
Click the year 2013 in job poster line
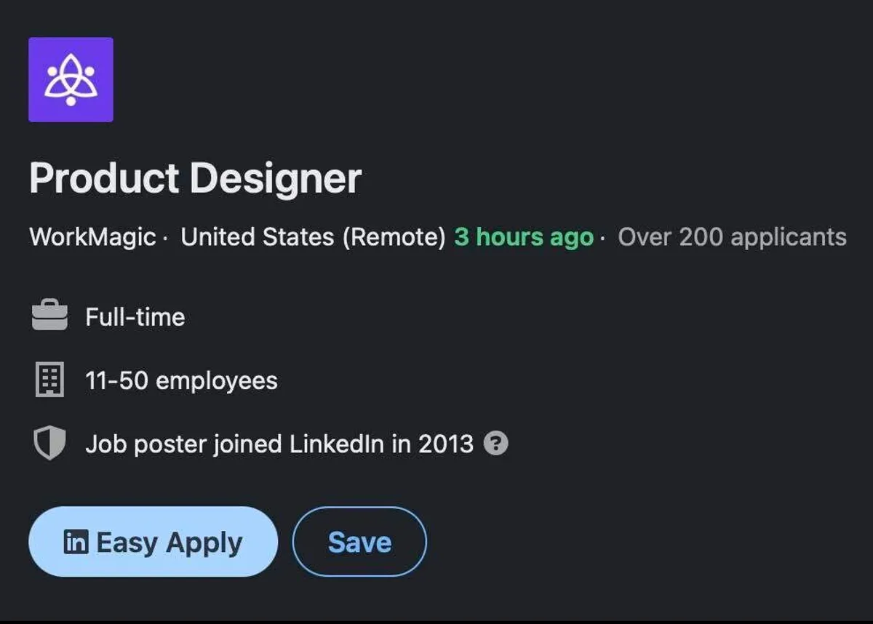[x=446, y=443]
